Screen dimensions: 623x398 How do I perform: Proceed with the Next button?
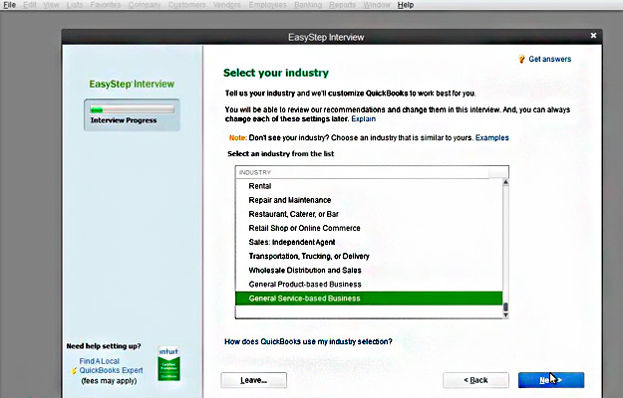[551, 380]
